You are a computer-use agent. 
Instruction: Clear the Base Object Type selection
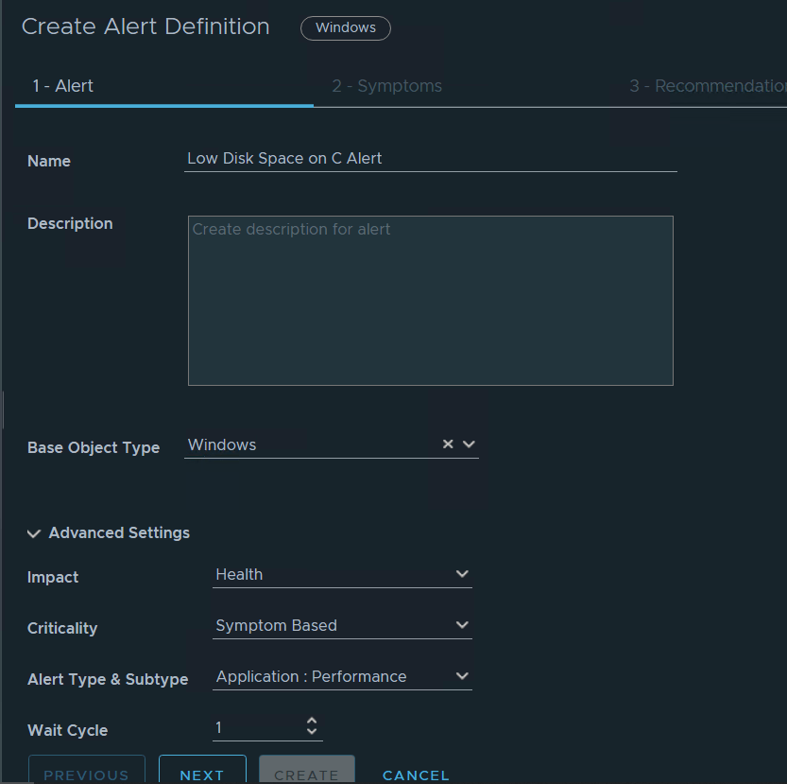point(448,444)
